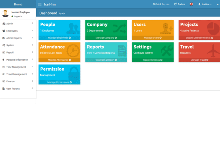
Task: Click the Users tile add-user icon
Action: coord(166,28)
